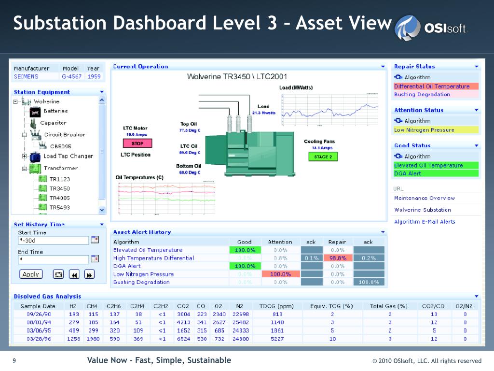Click the Apply button

pos(31,274)
